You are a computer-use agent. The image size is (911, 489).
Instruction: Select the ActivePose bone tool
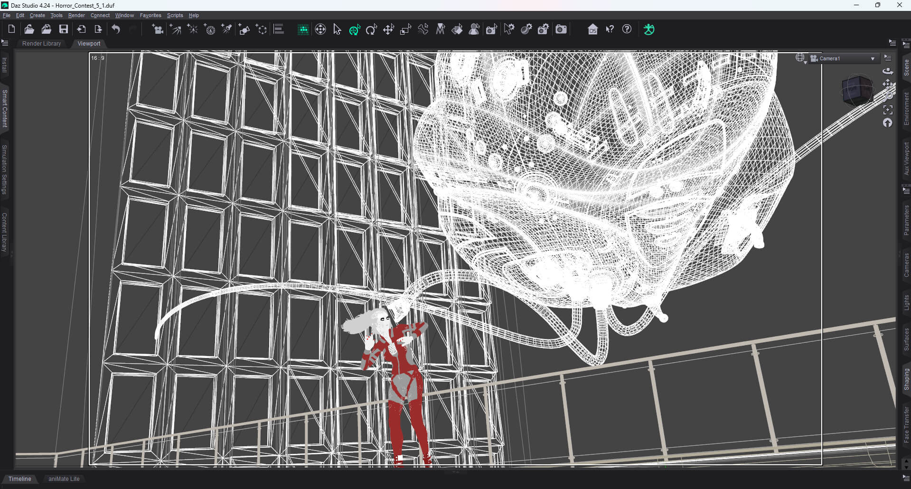pos(423,29)
